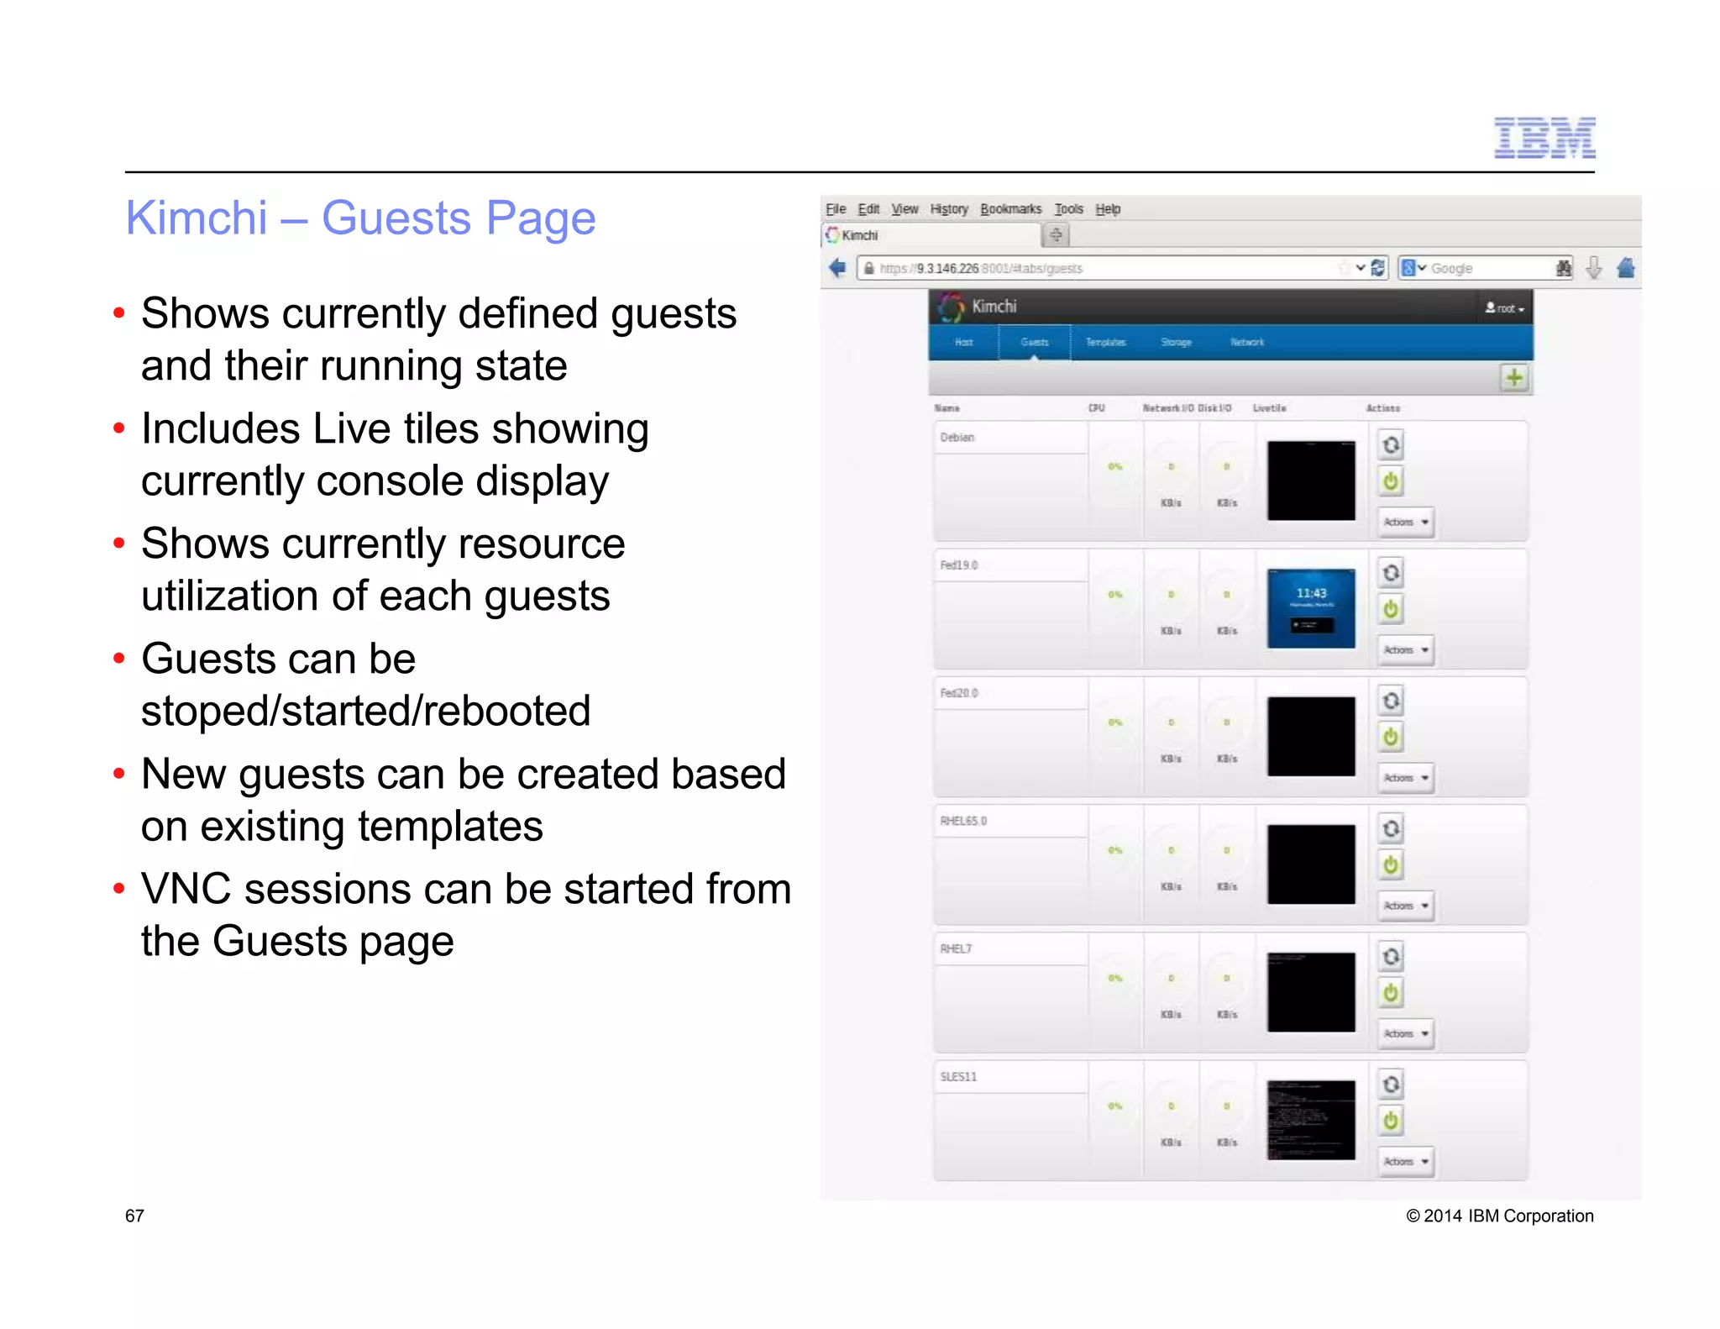Select the SLES11 guest name
Screen dimensions: 1720x1329
(x=957, y=1076)
